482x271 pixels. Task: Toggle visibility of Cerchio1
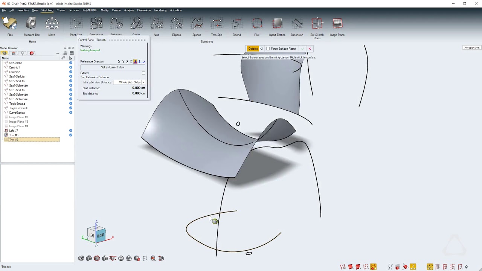(71, 67)
